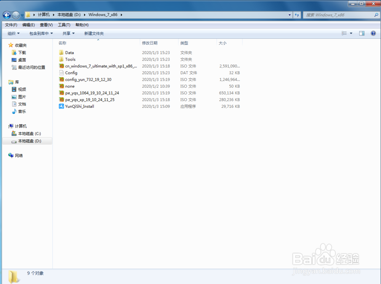
Task: Click the large folder icon in details pane
Action: pos(14,276)
